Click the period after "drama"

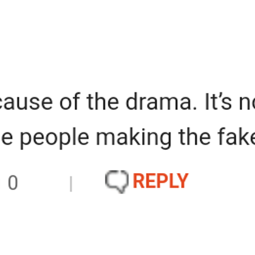click(195, 108)
